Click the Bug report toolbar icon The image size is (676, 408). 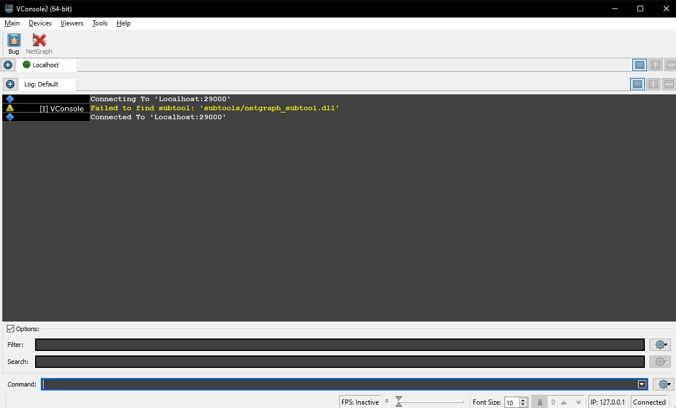pyautogui.click(x=14, y=44)
